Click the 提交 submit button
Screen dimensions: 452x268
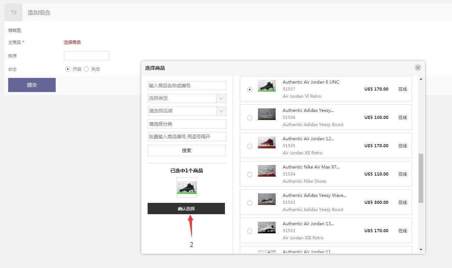pos(32,85)
